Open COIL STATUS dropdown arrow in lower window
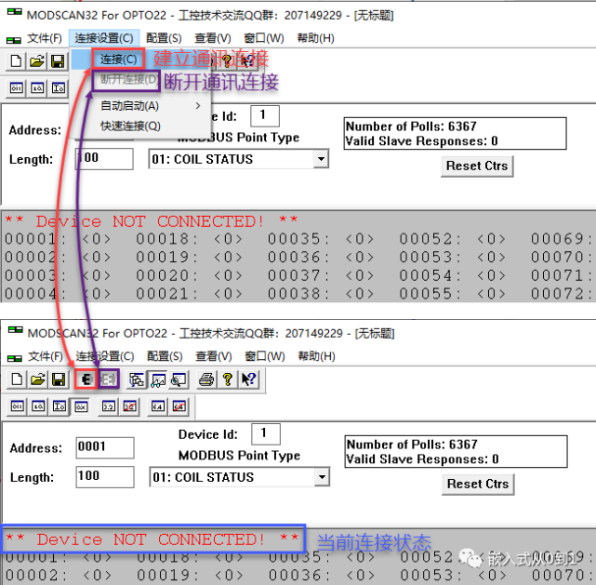Screen dimensions: 596x585 pos(322,477)
